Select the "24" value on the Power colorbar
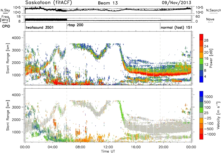The width and height of the screenshot is (221, 153). (206, 46)
